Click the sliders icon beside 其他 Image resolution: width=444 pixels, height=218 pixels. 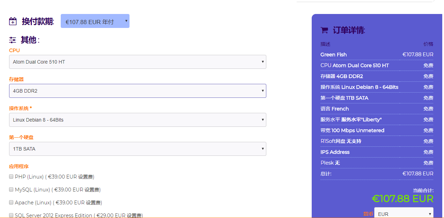[13, 40]
